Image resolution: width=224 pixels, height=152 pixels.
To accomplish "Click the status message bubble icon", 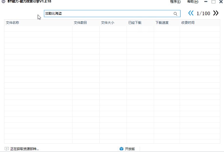I will coord(6,149).
